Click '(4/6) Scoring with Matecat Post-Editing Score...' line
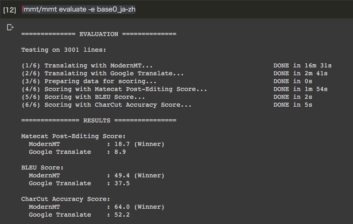 (114, 90)
